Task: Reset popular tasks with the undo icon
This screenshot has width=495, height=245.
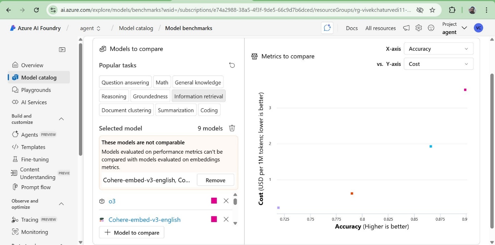Action: [x=232, y=65]
